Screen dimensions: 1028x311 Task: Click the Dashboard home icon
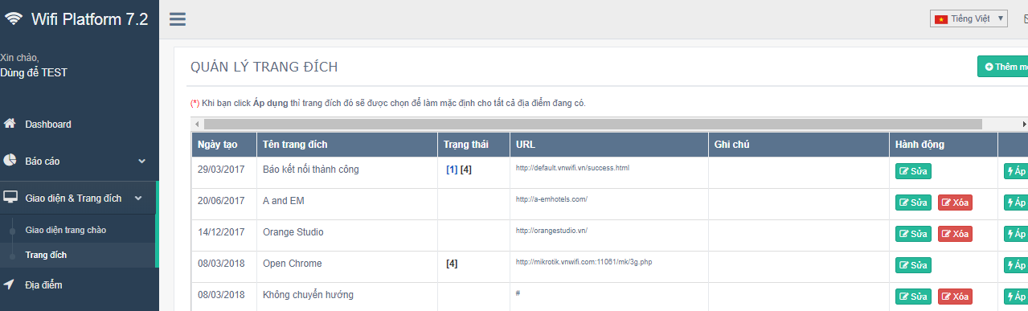[10, 124]
